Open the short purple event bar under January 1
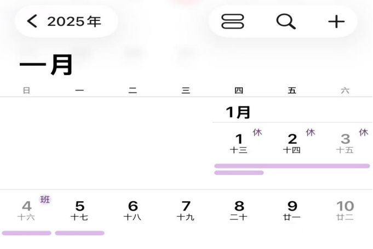373x249 pixels. [x=239, y=173]
